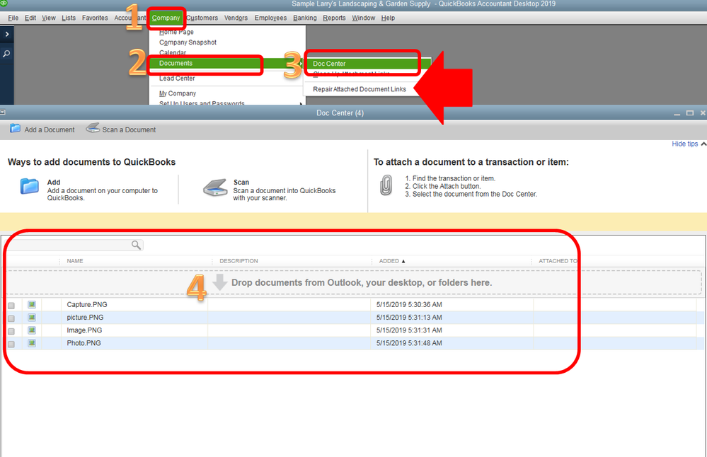This screenshot has width=707, height=457.
Task: Tick the checkbox for picture.PNG
Action: click(11, 318)
